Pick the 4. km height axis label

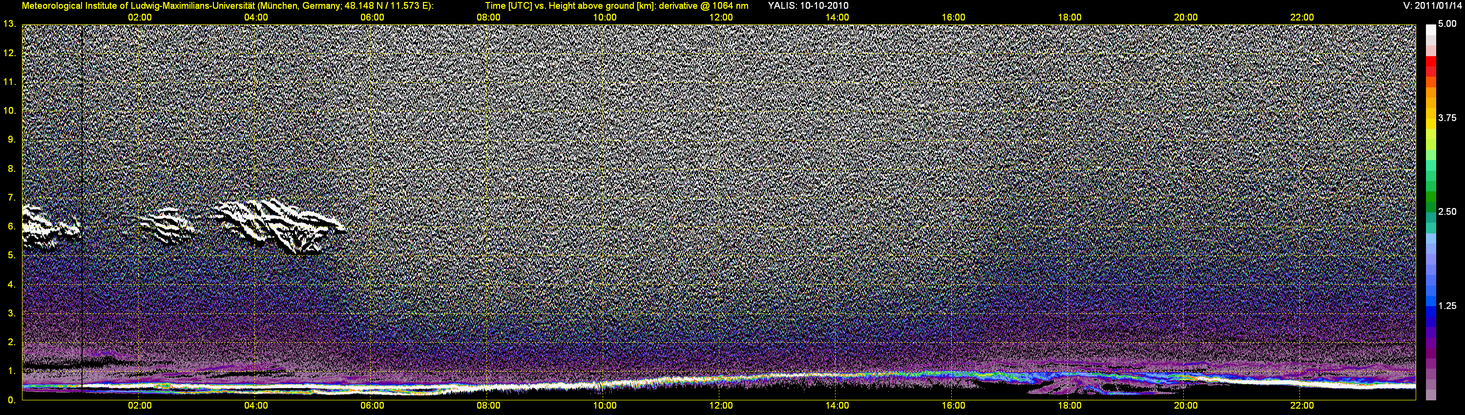click(11, 284)
